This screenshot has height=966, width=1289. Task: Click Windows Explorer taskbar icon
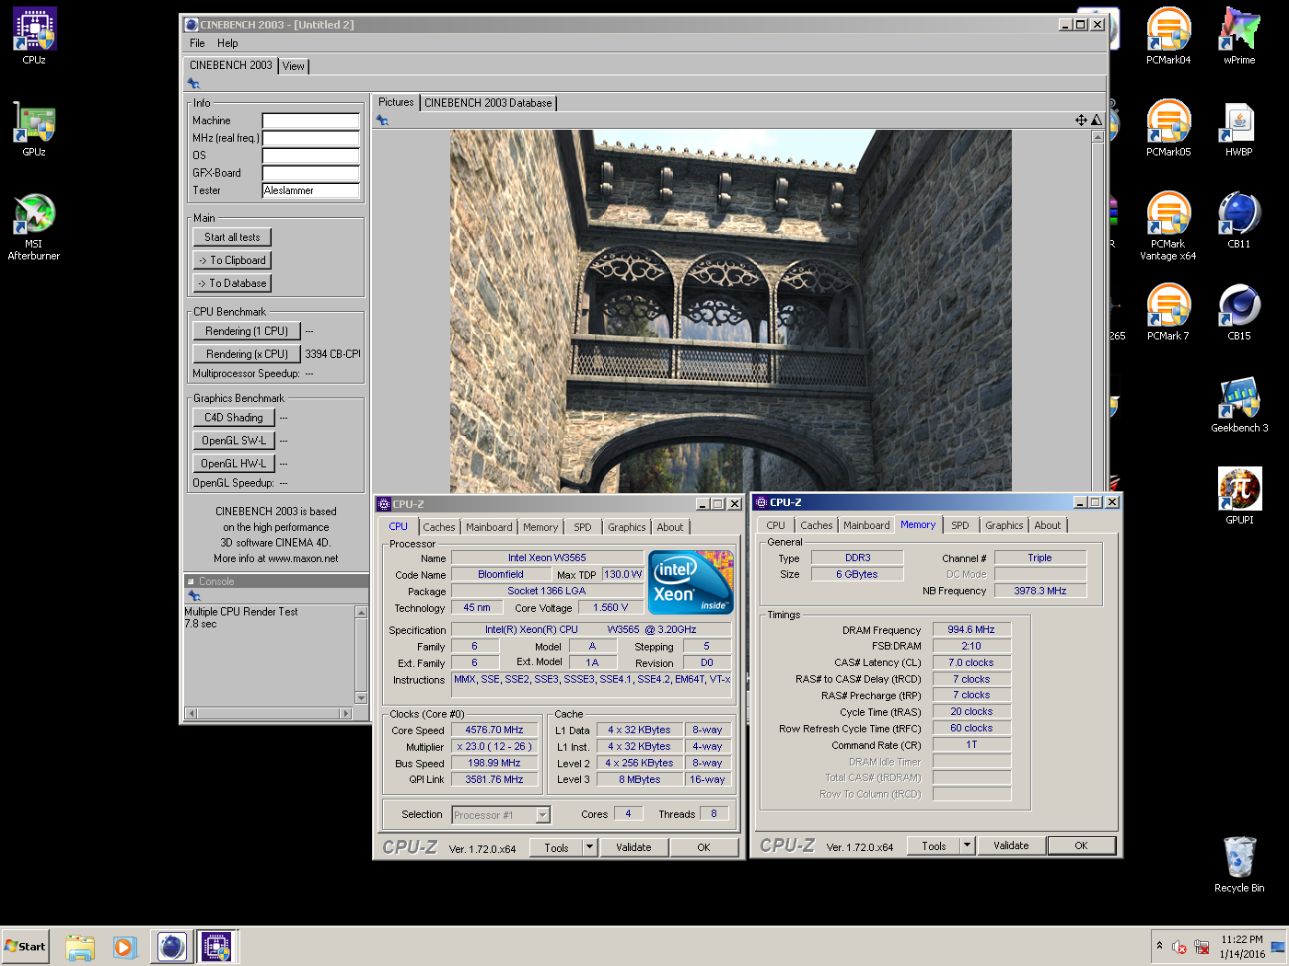[x=80, y=947]
